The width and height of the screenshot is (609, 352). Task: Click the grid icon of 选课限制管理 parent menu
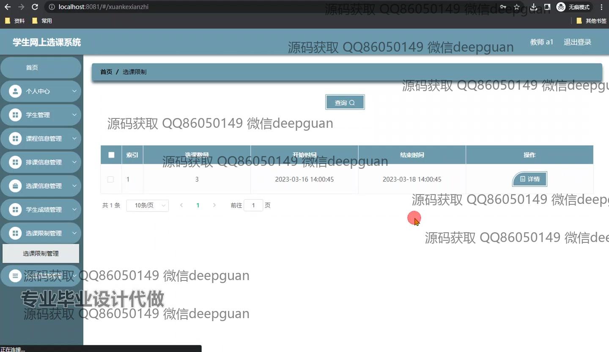15,234
